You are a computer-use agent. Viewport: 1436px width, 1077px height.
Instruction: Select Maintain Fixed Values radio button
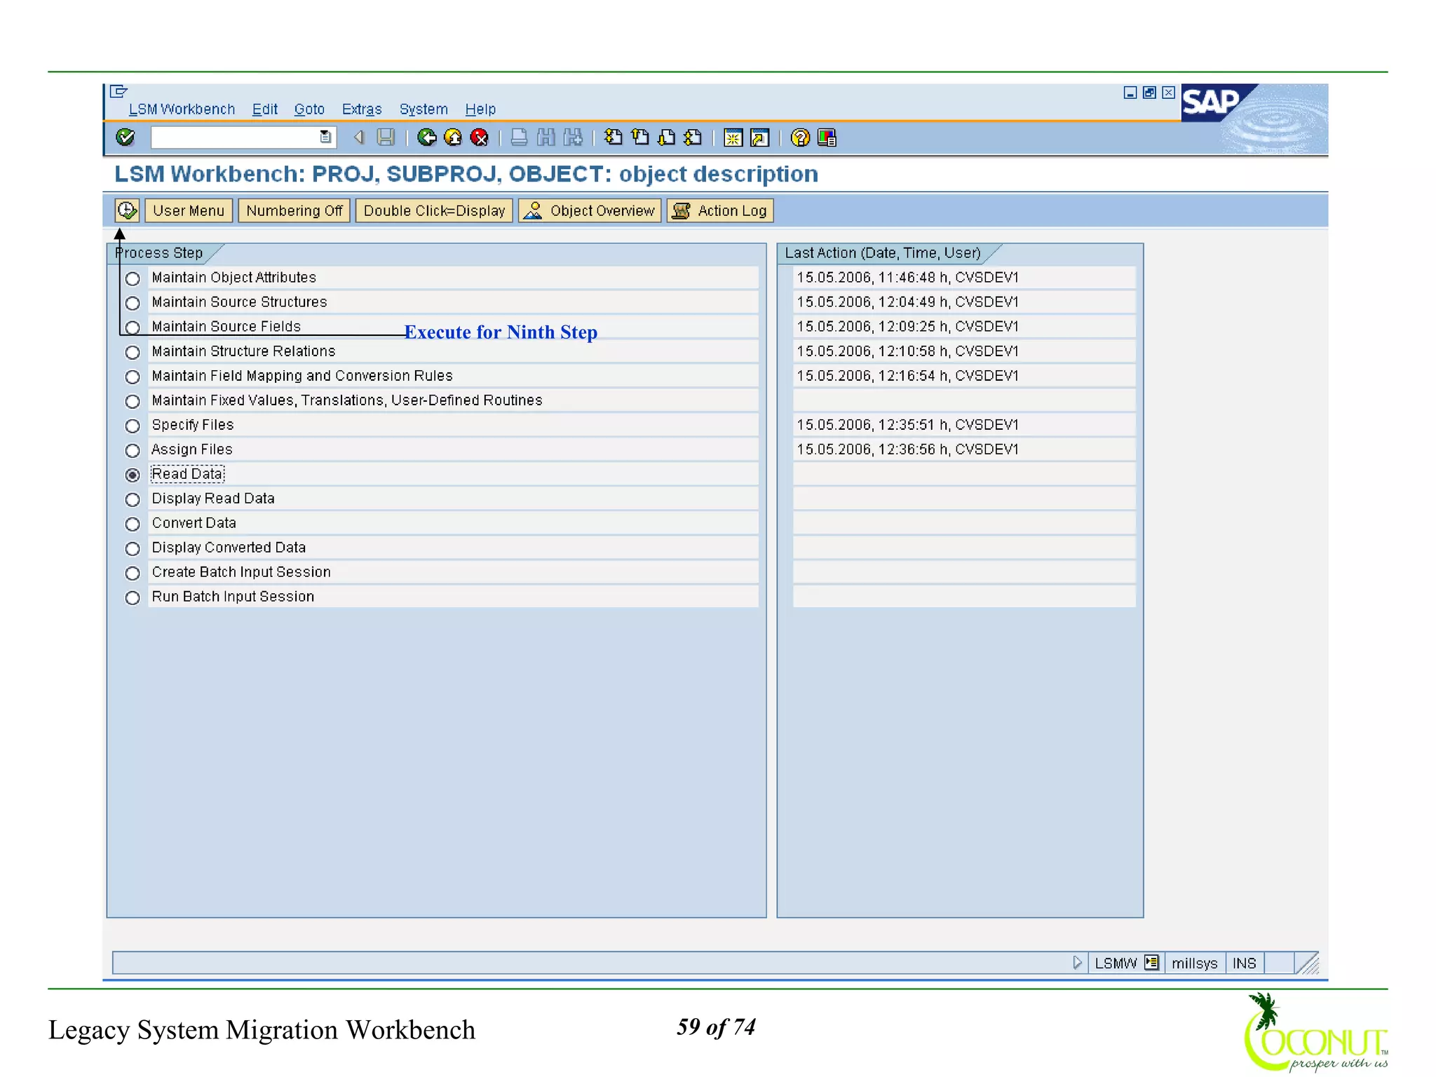pyautogui.click(x=133, y=401)
